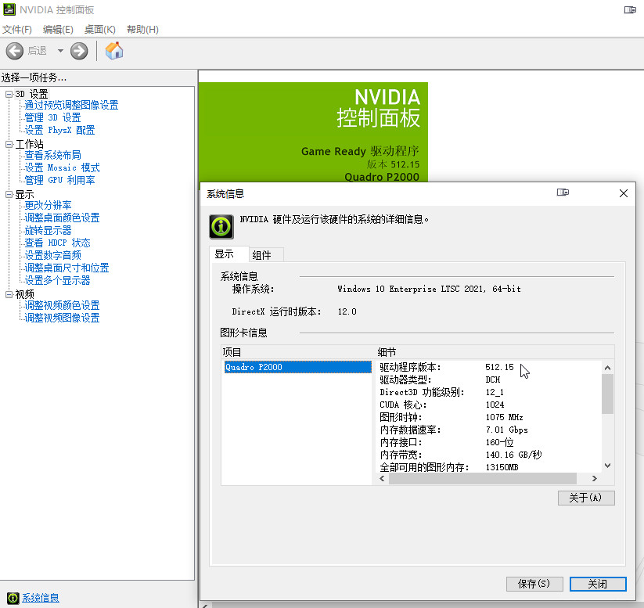
Task: Close the 系统信息 dialog with X
Action: point(624,193)
